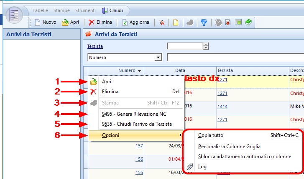
Task: Click the green grid layout icon
Action: pyautogui.click(x=238, y=23)
